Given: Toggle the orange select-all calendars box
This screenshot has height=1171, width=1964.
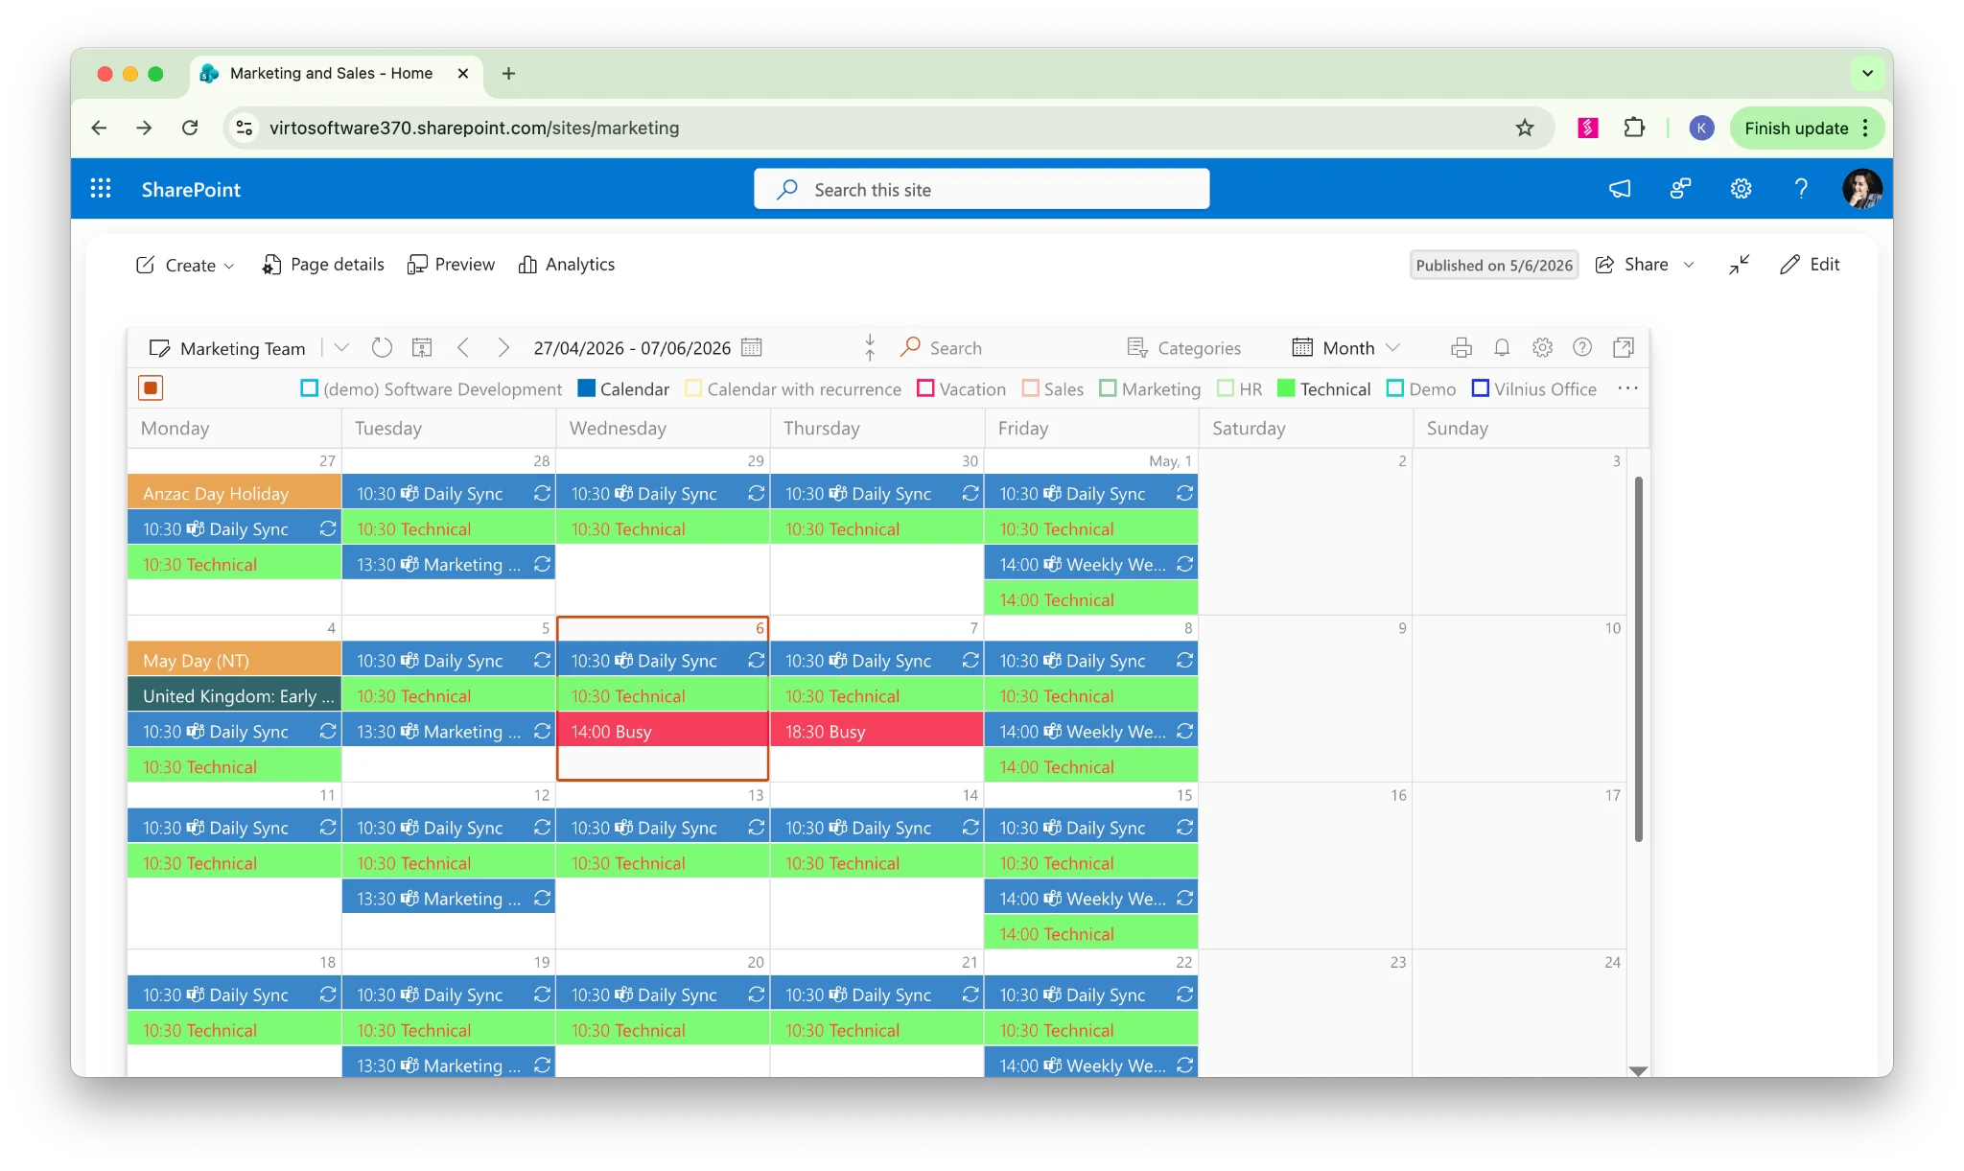Looking at the screenshot, I should [151, 387].
